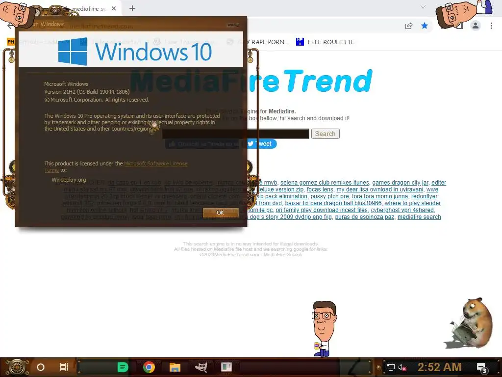Open Task View from the taskbar

click(x=64, y=367)
